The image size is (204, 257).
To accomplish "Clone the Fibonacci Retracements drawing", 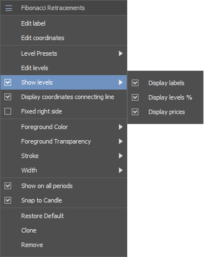I will coord(64,230).
